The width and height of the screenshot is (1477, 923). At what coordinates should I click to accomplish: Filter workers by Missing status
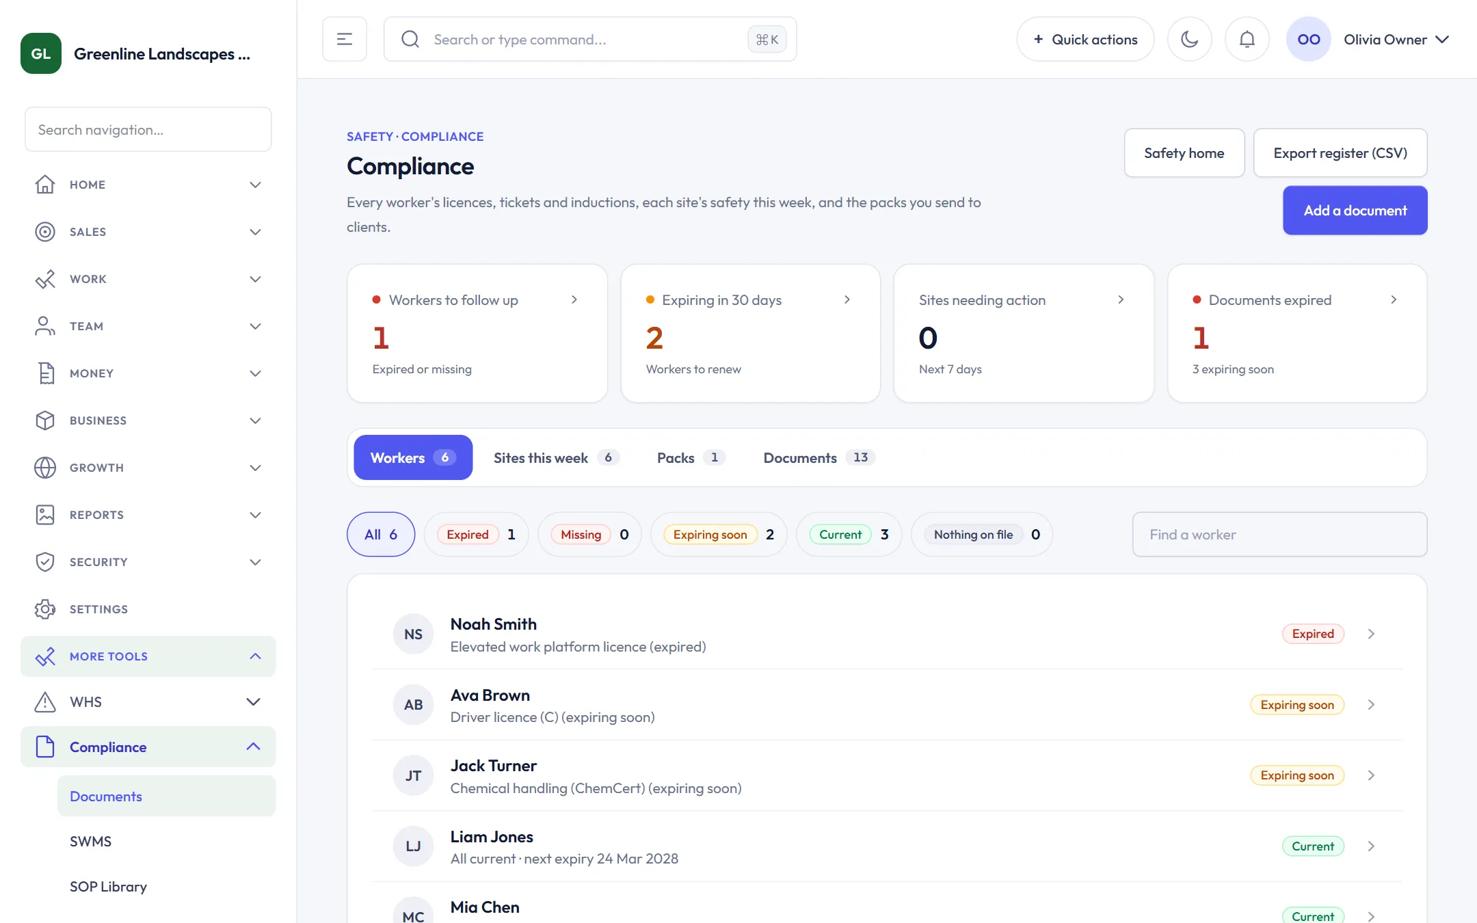589,534
